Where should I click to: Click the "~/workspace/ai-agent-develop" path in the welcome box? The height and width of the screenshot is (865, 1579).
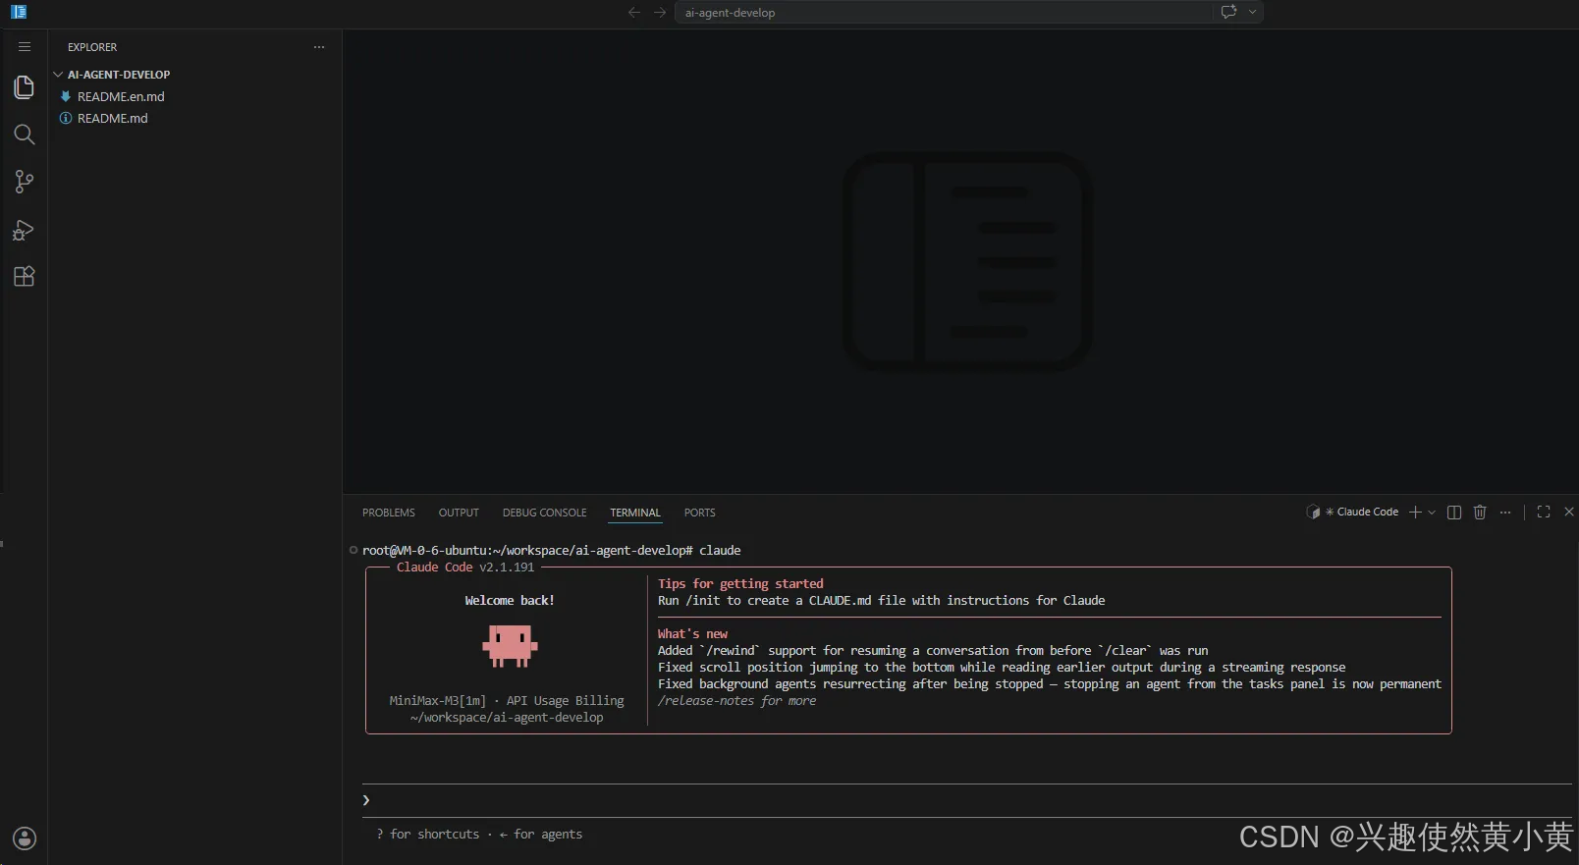pos(507,718)
